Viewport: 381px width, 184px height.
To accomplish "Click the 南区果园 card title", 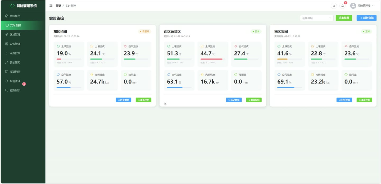I will [281, 31].
